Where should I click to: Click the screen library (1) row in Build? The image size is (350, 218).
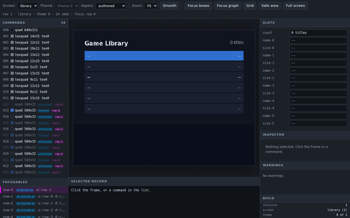coord(305,210)
